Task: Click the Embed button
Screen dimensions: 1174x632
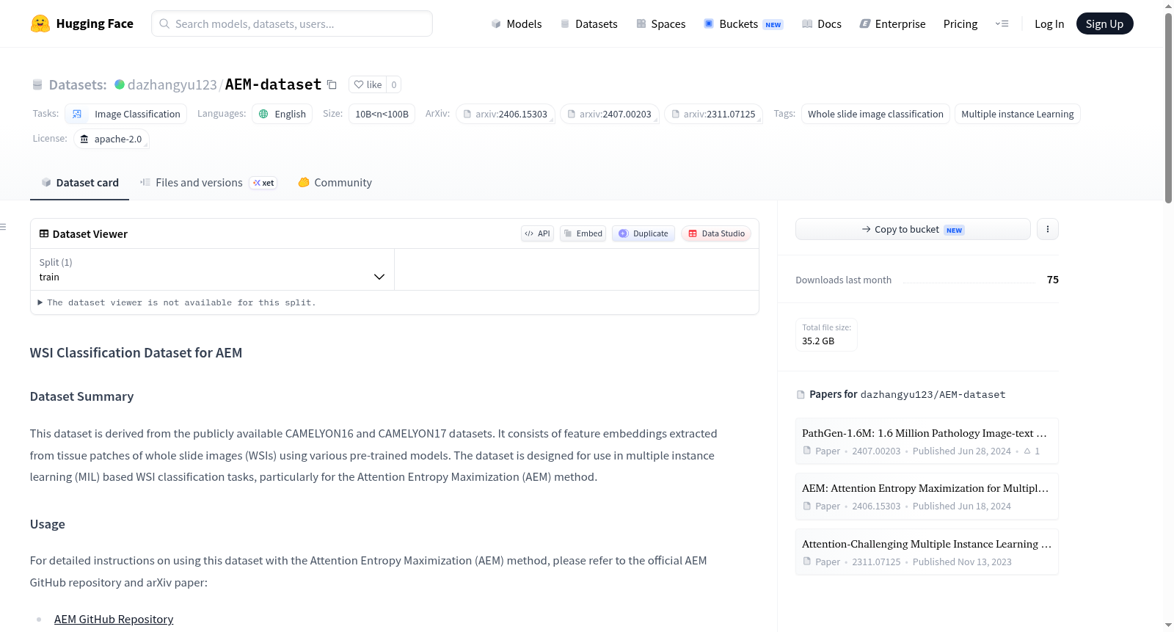Action: point(583,233)
